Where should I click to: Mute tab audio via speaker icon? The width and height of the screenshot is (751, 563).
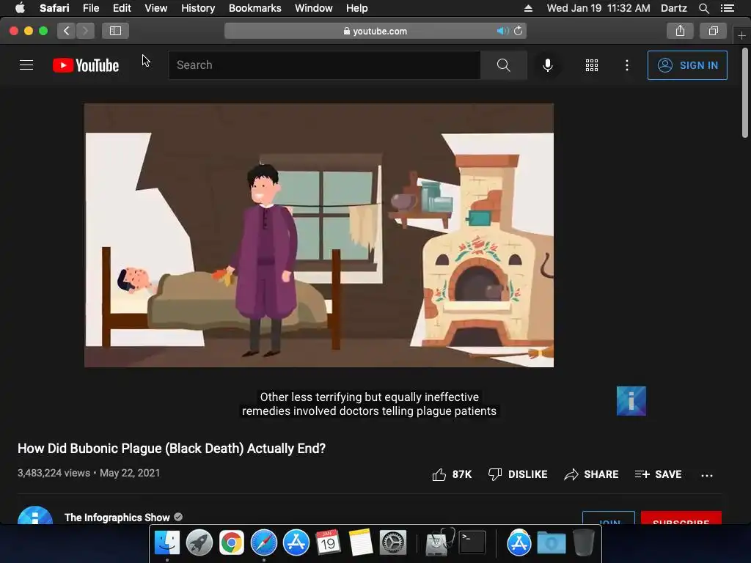(502, 31)
